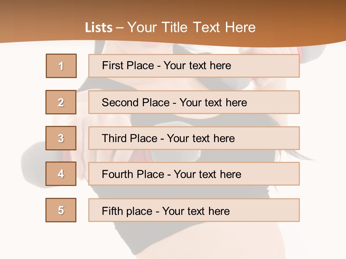Click "Your text here" in the Second Place row
The image size is (346, 259).
click(x=213, y=103)
